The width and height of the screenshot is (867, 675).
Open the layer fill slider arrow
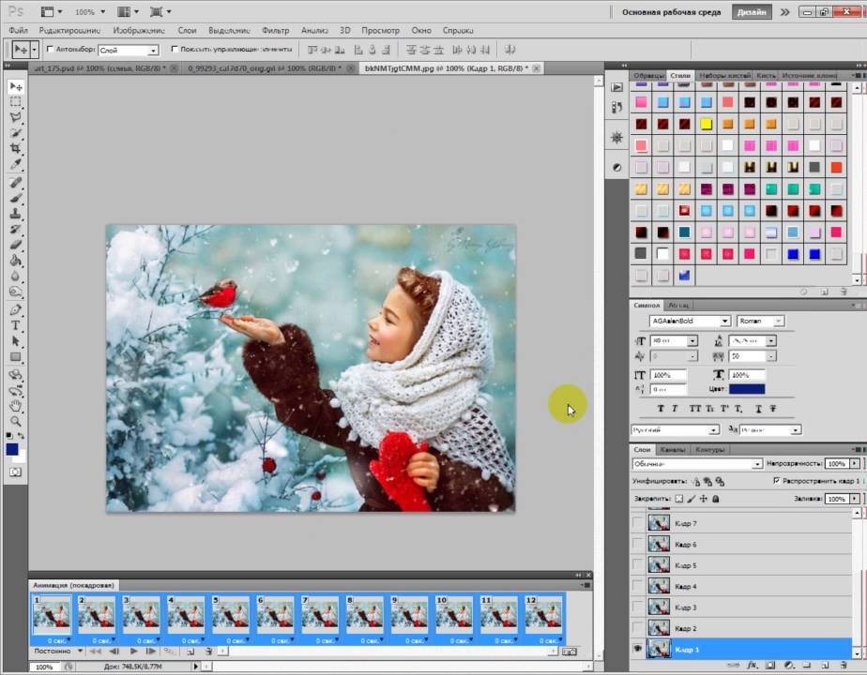[855, 499]
